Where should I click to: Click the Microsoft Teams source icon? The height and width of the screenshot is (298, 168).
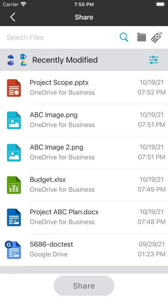[x=11, y=63]
